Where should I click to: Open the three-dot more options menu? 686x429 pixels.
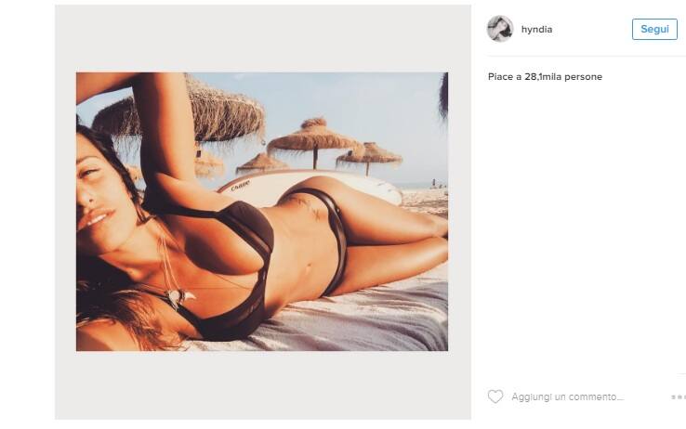[x=679, y=396]
